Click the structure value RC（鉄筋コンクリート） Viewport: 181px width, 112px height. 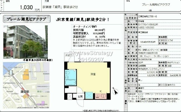(153, 50)
